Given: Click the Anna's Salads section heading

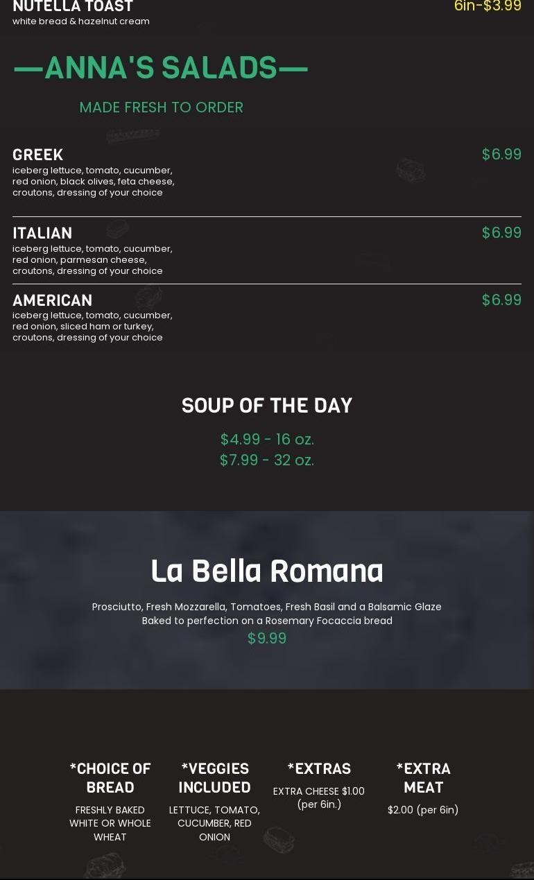Looking at the screenshot, I should coord(161,68).
